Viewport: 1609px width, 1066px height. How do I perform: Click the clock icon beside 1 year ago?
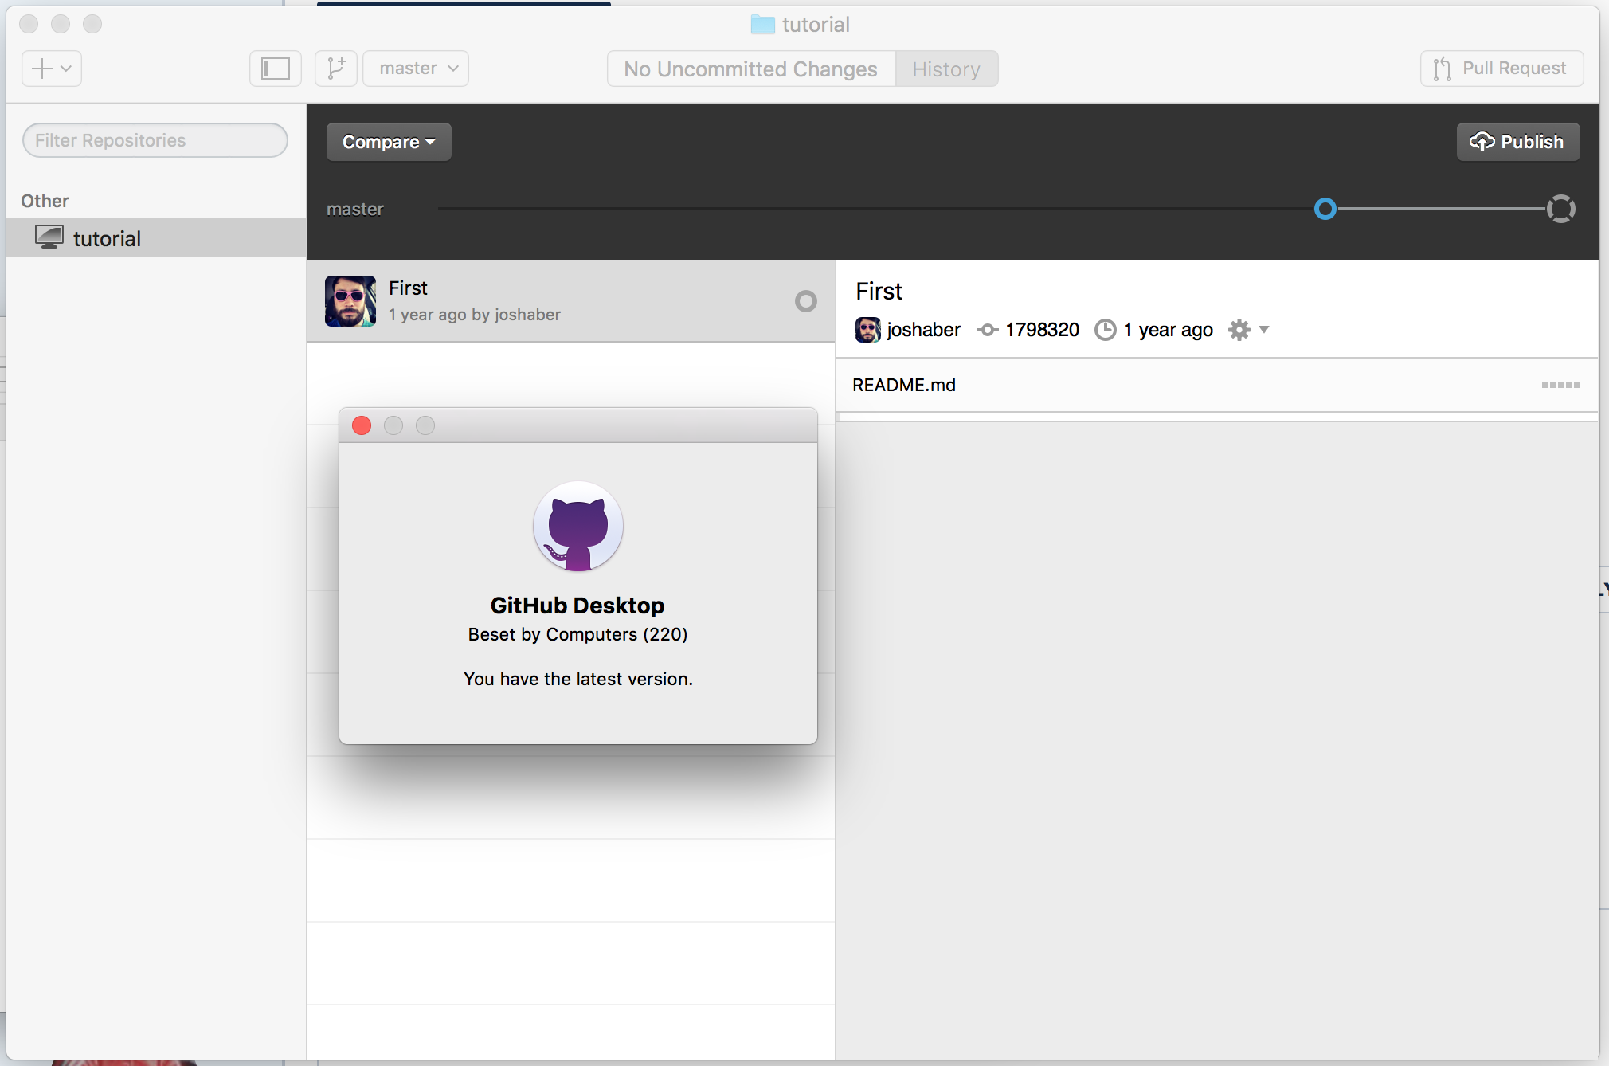1106,330
